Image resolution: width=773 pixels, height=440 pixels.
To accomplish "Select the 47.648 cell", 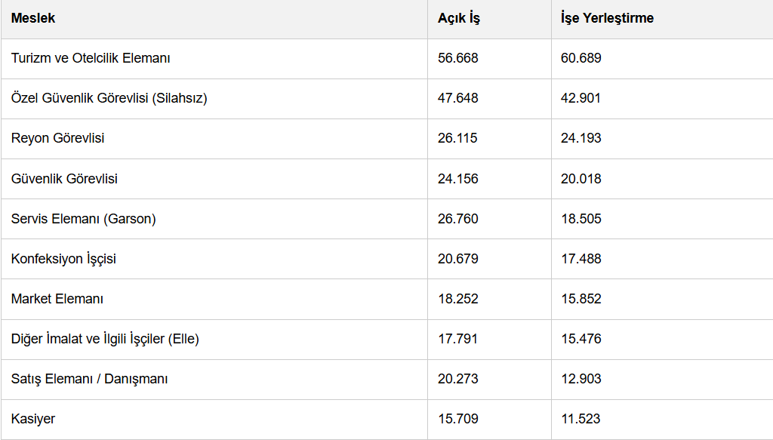I will coord(489,99).
